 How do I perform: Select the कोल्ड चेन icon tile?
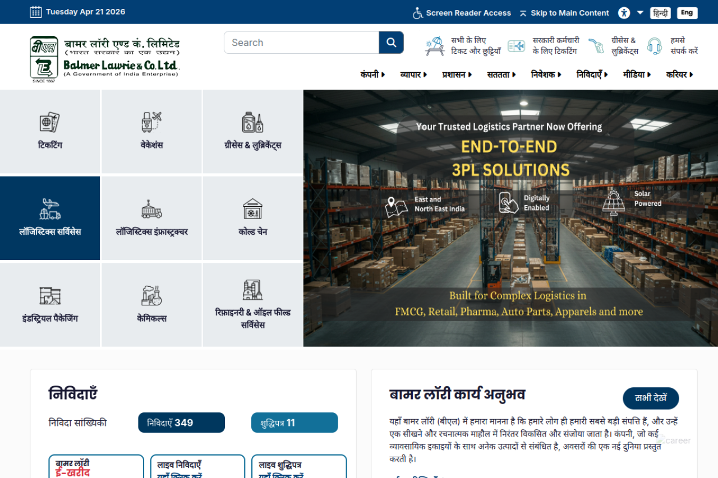[x=252, y=219]
